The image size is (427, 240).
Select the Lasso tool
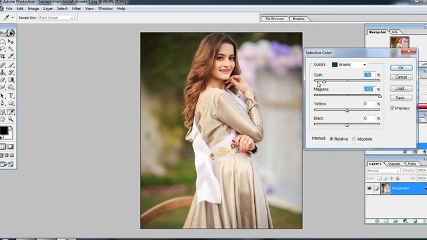point(3,49)
